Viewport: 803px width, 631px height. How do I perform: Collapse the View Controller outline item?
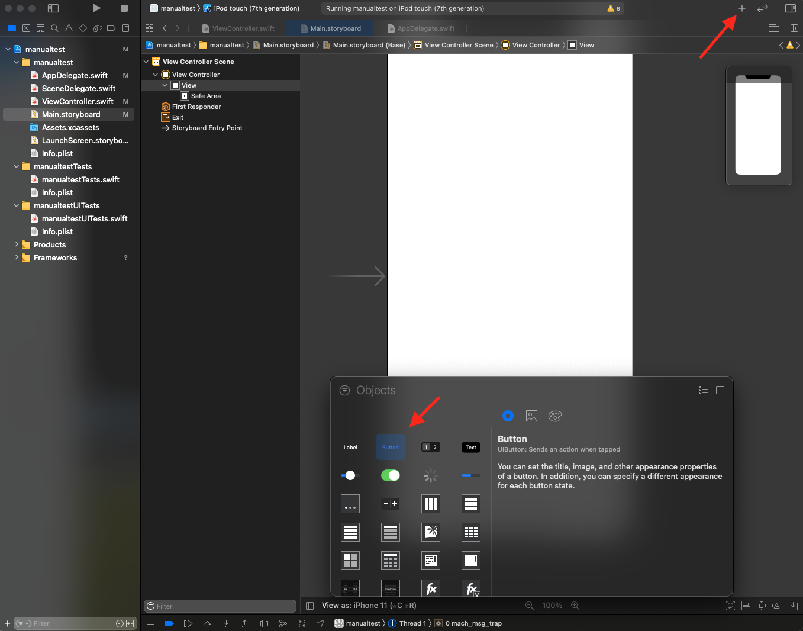coord(156,75)
